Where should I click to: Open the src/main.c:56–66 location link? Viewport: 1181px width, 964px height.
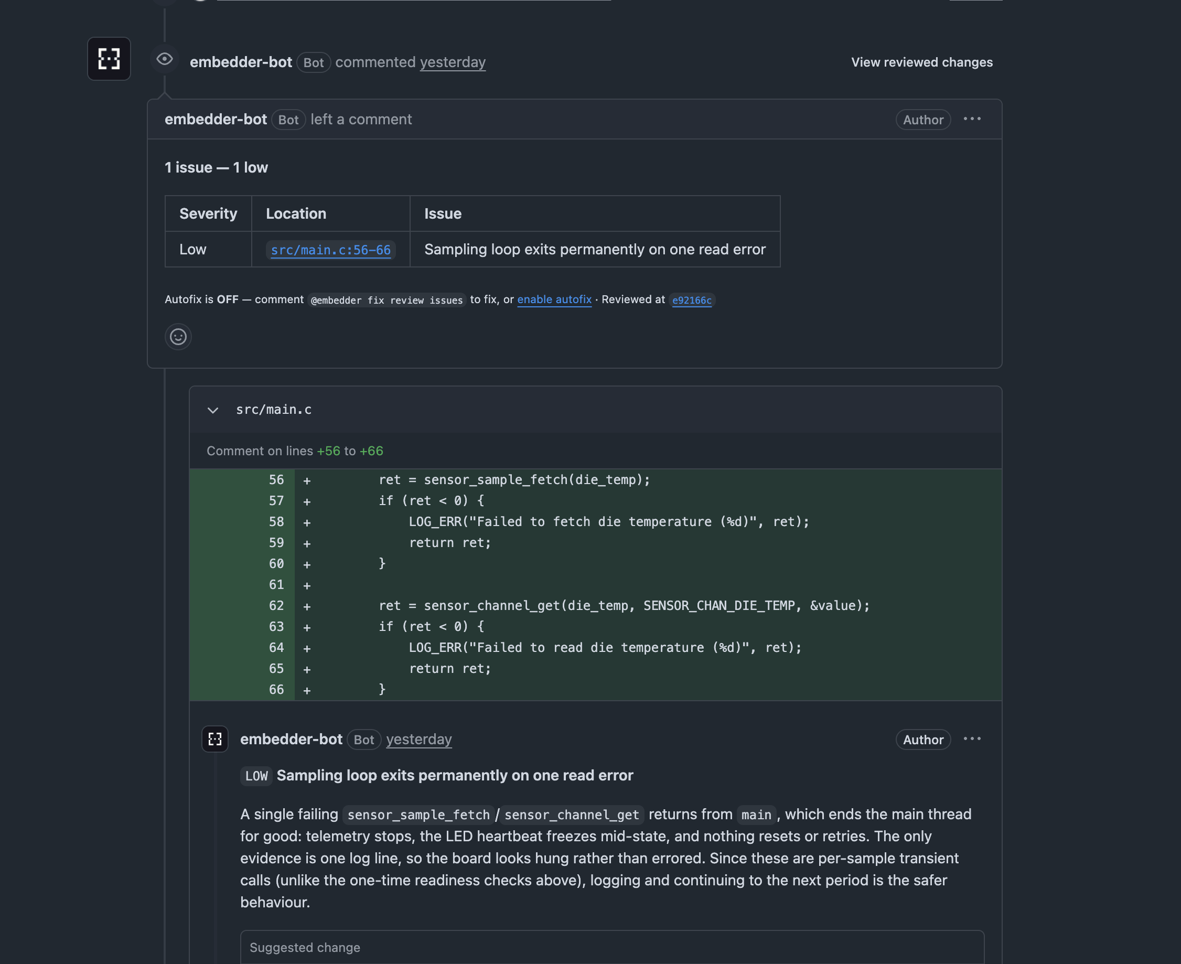pyautogui.click(x=330, y=250)
